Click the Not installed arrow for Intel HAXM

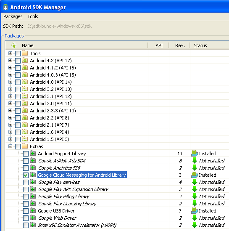pyautogui.click(x=195, y=225)
